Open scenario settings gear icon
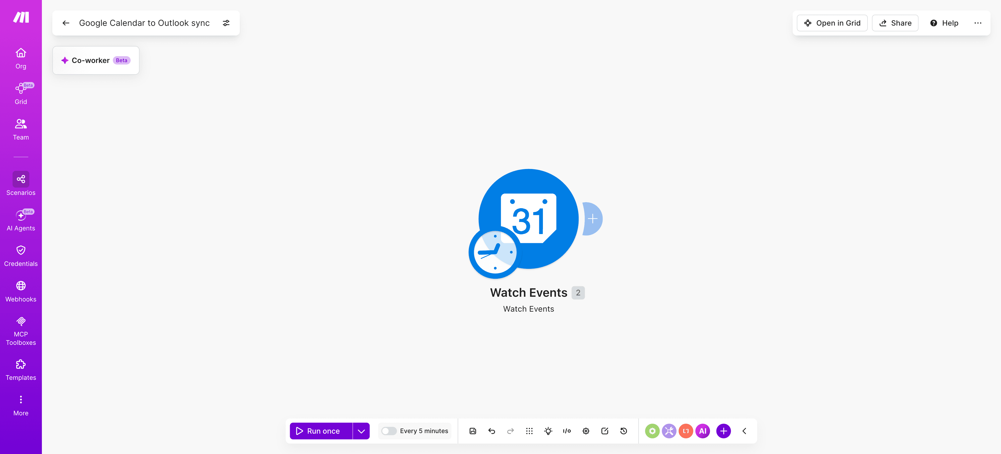1001x454 pixels. (586, 431)
